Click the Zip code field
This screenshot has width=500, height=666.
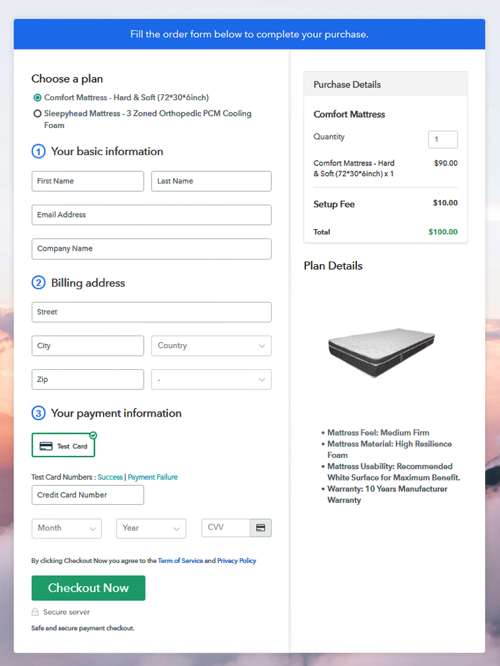(x=87, y=379)
